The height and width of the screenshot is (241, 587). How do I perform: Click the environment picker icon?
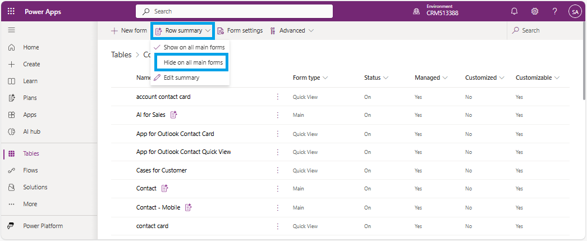[x=417, y=11]
